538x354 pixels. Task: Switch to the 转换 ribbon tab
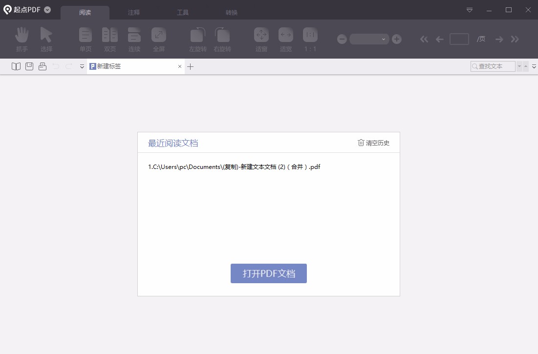tap(231, 12)
